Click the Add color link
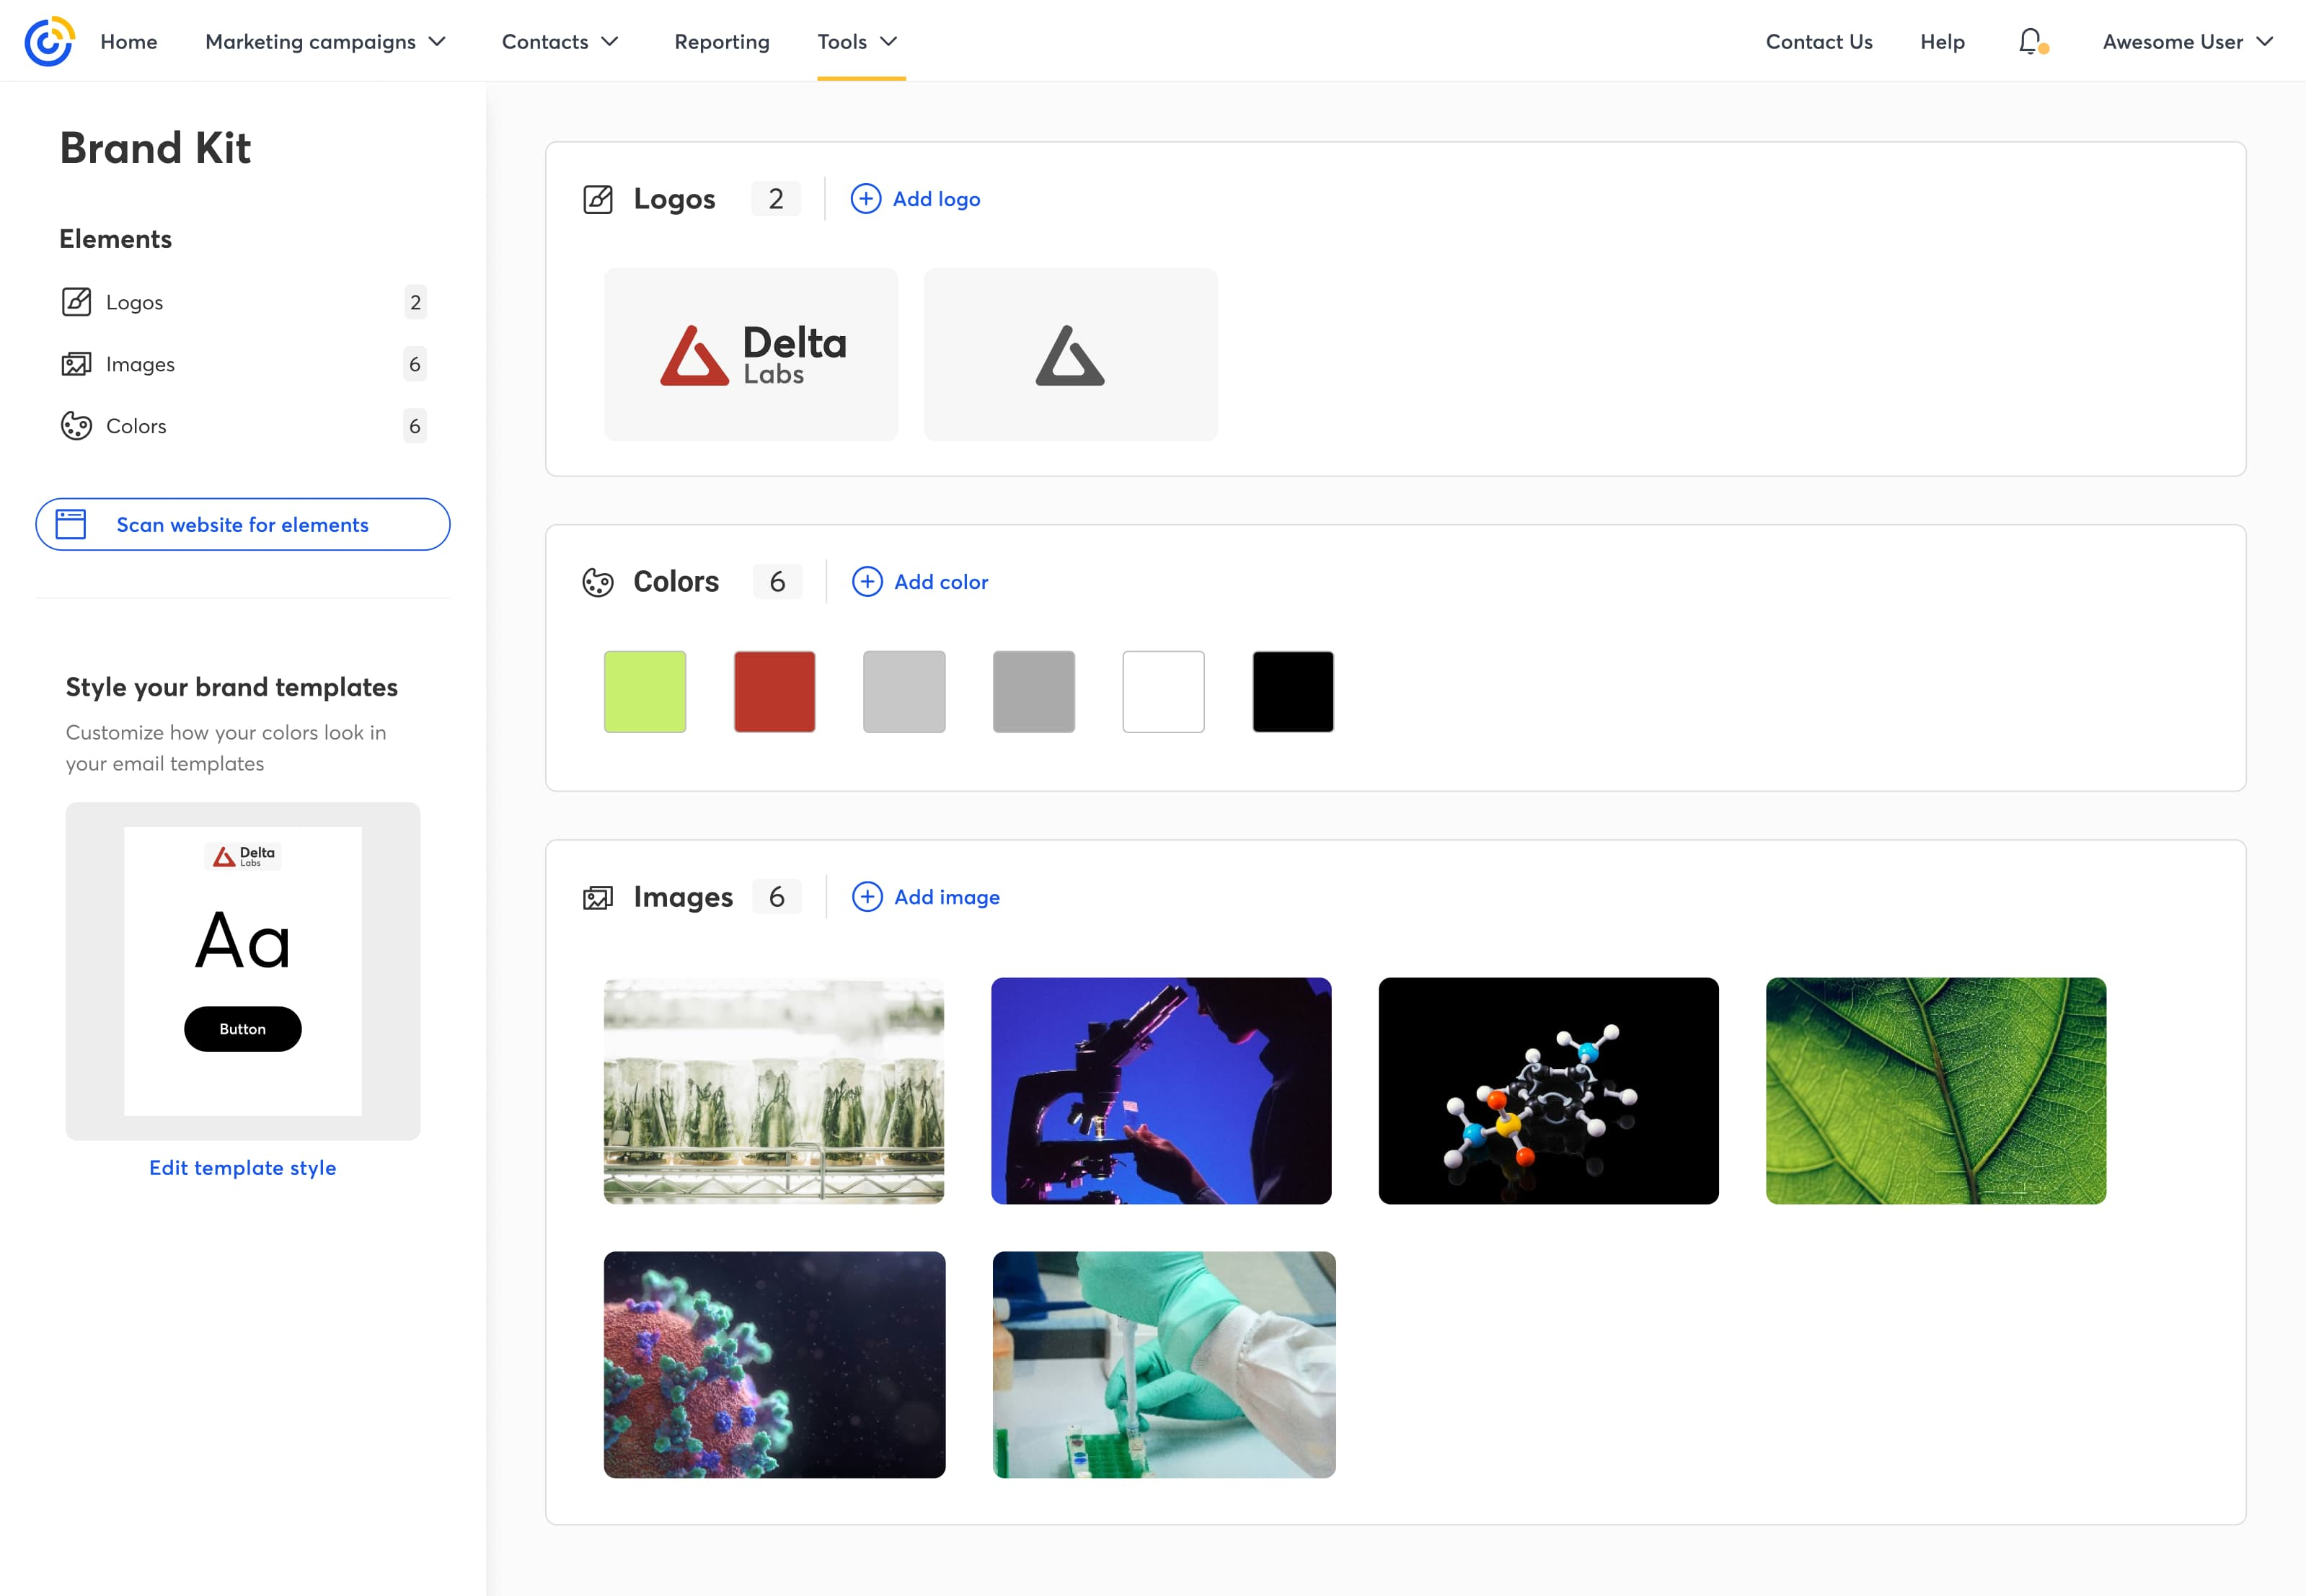This screenshot has height=1596, width=2306. pyautogui.click(x=941, y=582)
